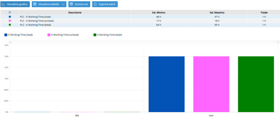Click blue swatch in load table row
Viewport: 280px width, 120px height.
click(10, 17)
